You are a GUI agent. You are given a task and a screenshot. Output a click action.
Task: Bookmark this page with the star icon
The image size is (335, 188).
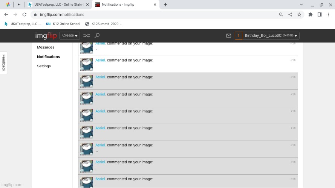299,15
